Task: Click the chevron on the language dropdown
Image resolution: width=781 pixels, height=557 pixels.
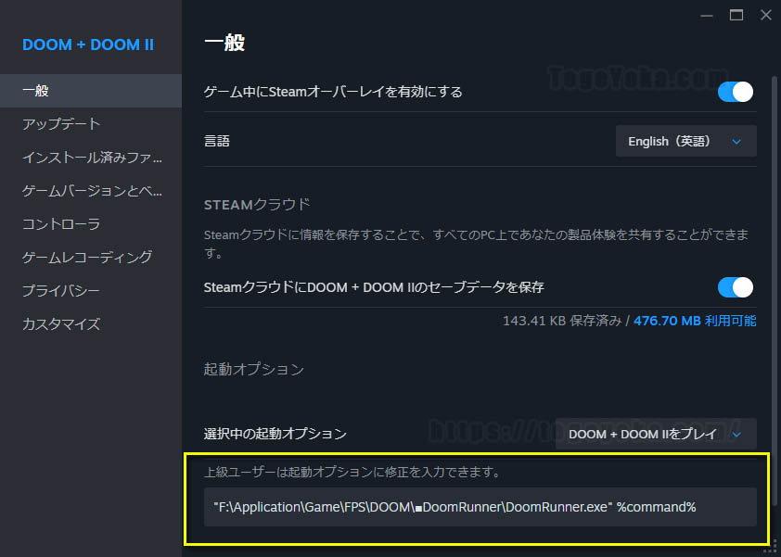Action: tap(736, 141)
